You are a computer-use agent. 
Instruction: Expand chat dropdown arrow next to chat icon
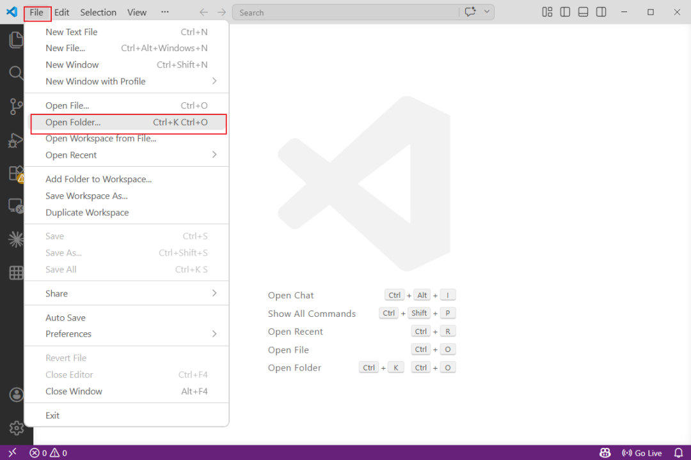(x=487, y=12)
